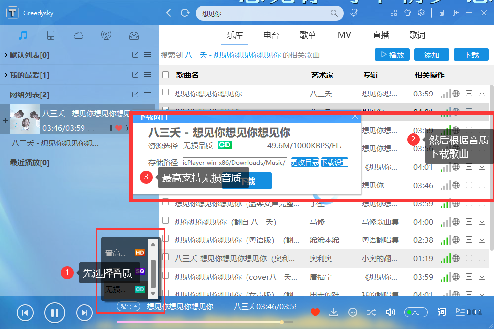Click the search magnifier icon

(x=334, y=13)
